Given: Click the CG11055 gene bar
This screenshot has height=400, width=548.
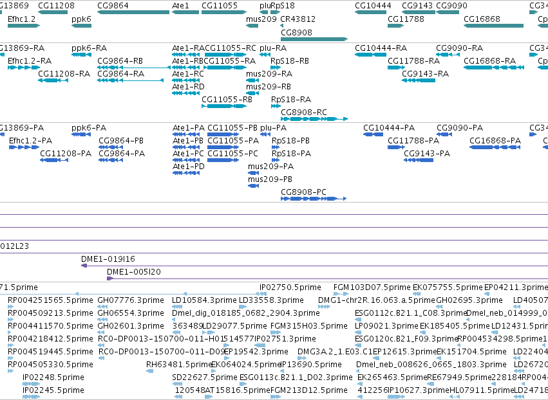Looking at the screenshot, I should [x=224, y=12].
